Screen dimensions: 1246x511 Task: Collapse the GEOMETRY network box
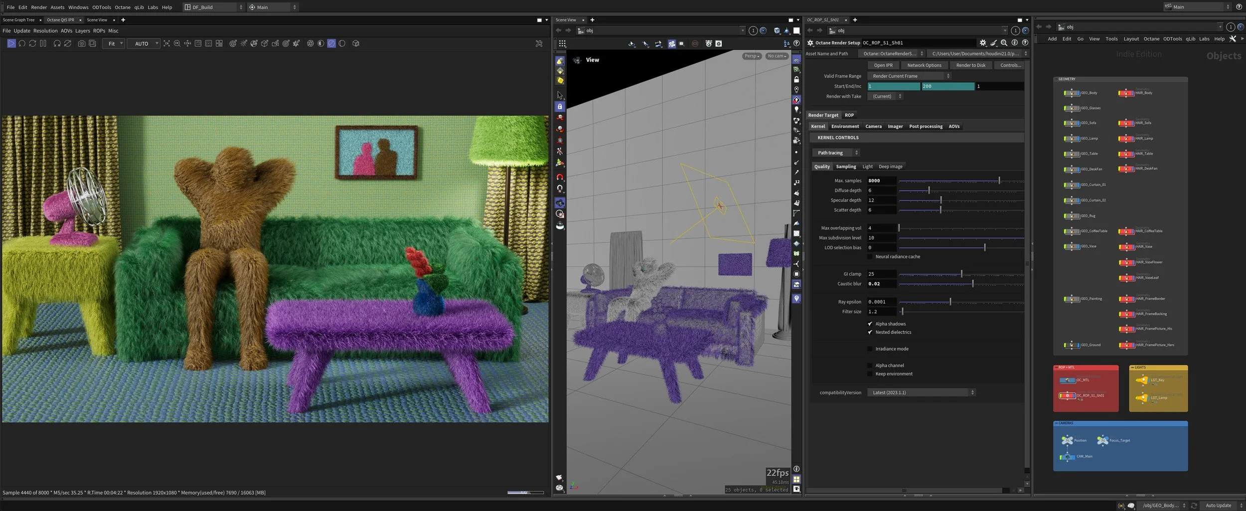(x=1056, y=79)
